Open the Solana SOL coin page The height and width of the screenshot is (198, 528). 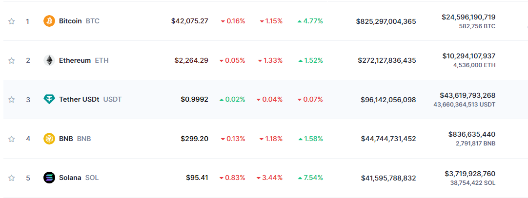point(79,178)
